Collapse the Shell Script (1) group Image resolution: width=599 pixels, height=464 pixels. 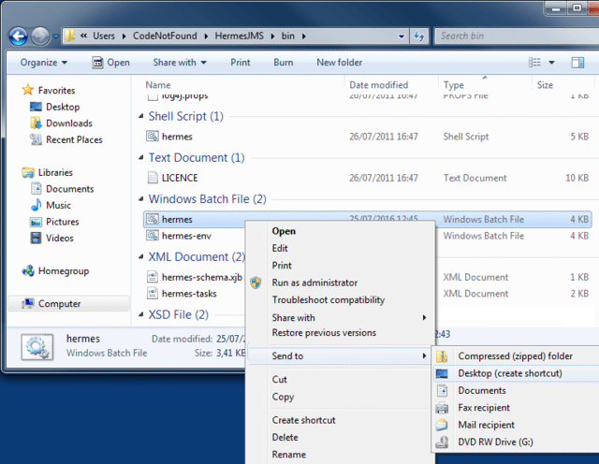point(141,116)
